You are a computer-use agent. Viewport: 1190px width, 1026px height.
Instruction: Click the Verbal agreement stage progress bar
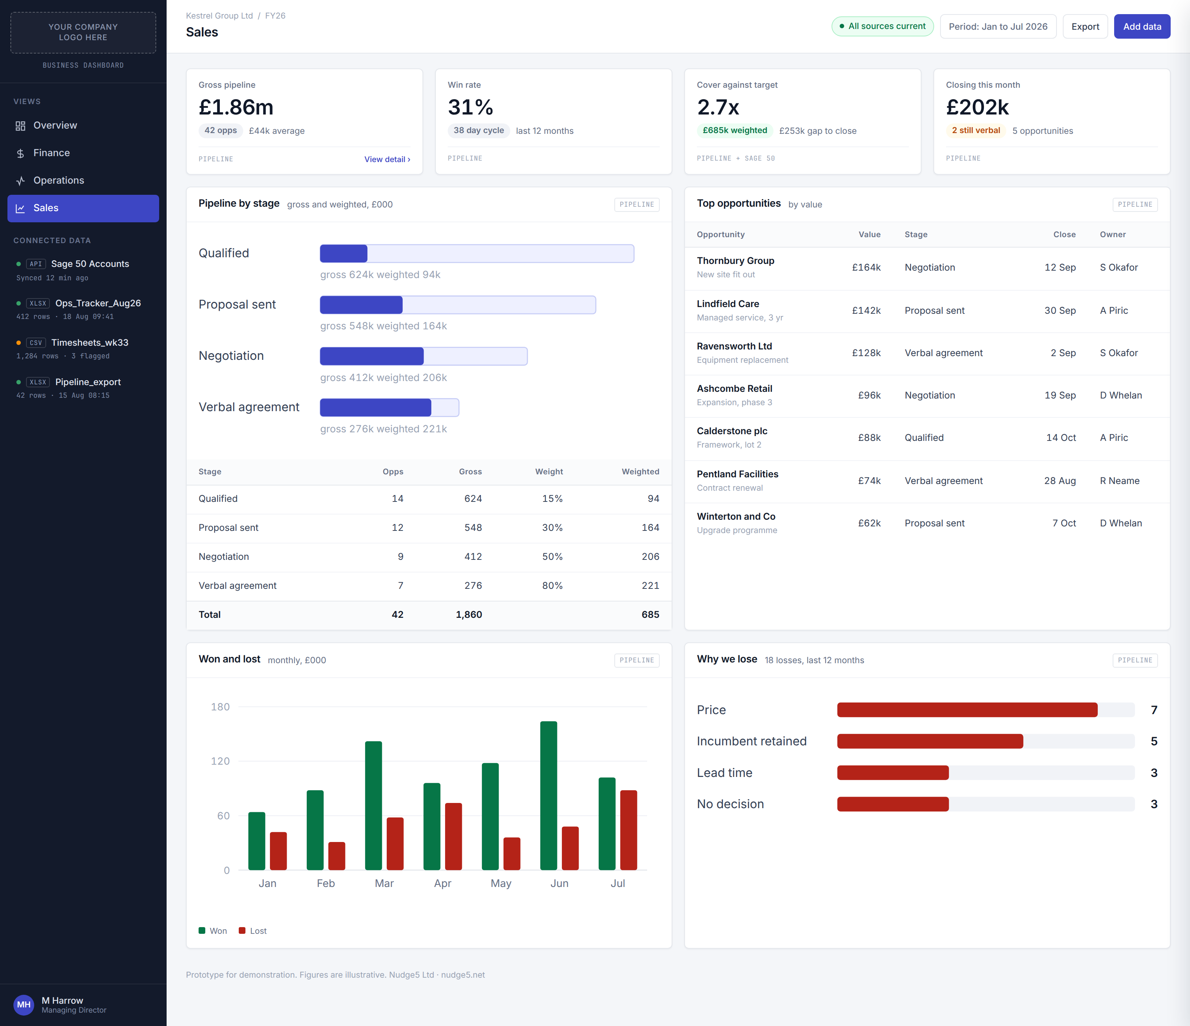[x=389, y=408]
